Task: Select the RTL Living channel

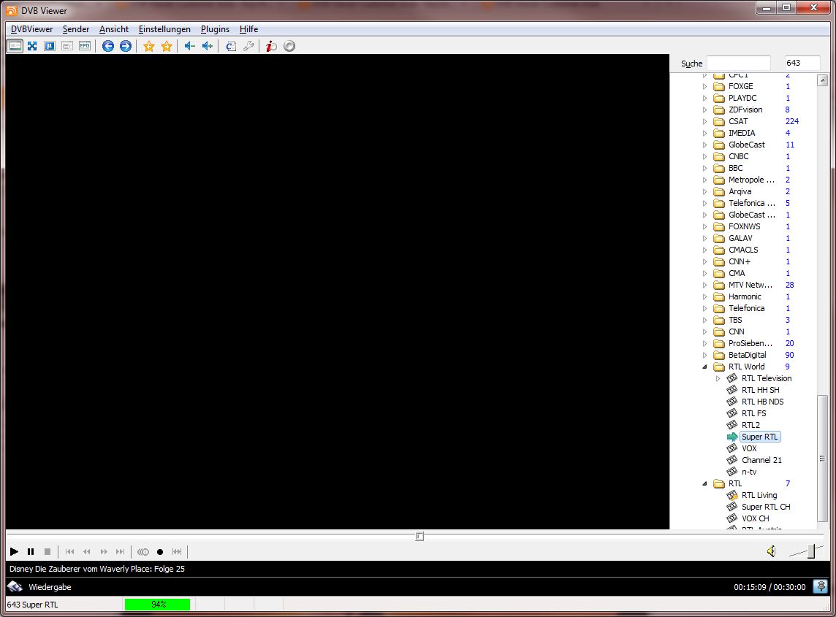Action: pyautogui.click(x=759, y=495)
